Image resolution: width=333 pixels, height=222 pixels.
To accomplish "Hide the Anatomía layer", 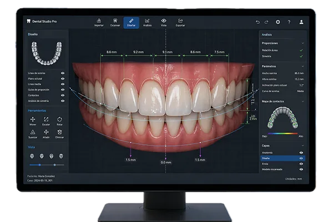I will click(301, 153).
